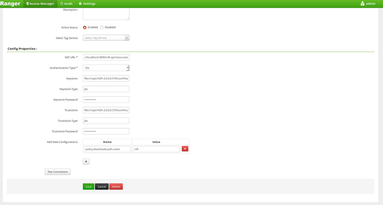This screenshot has height=205, width=383.
Task: Open the Settings menu
Action: (87, 4)
